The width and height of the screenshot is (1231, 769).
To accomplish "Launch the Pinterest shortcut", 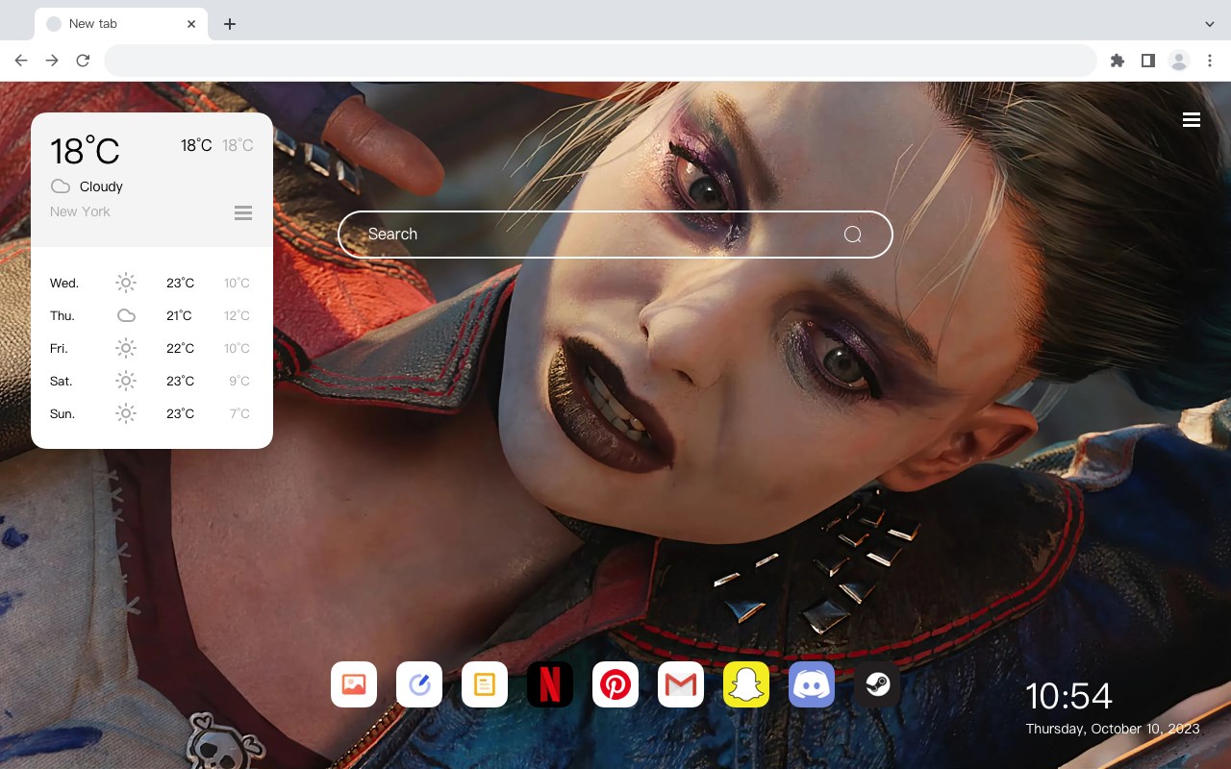I will (x=615, y=684).
